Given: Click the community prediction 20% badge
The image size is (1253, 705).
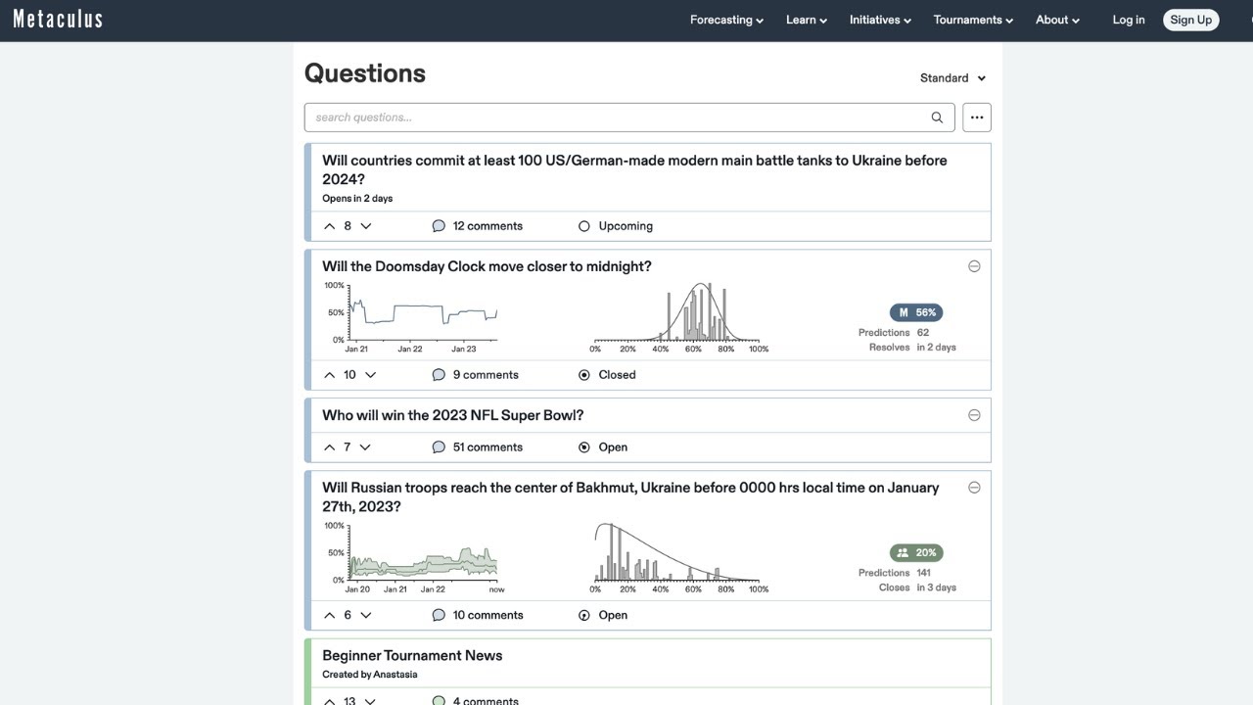Looking at the screenshot, I should point(916,552).
